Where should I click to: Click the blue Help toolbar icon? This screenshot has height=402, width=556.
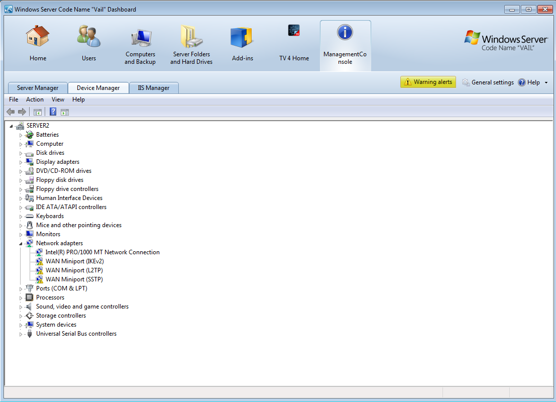(53, 112)
